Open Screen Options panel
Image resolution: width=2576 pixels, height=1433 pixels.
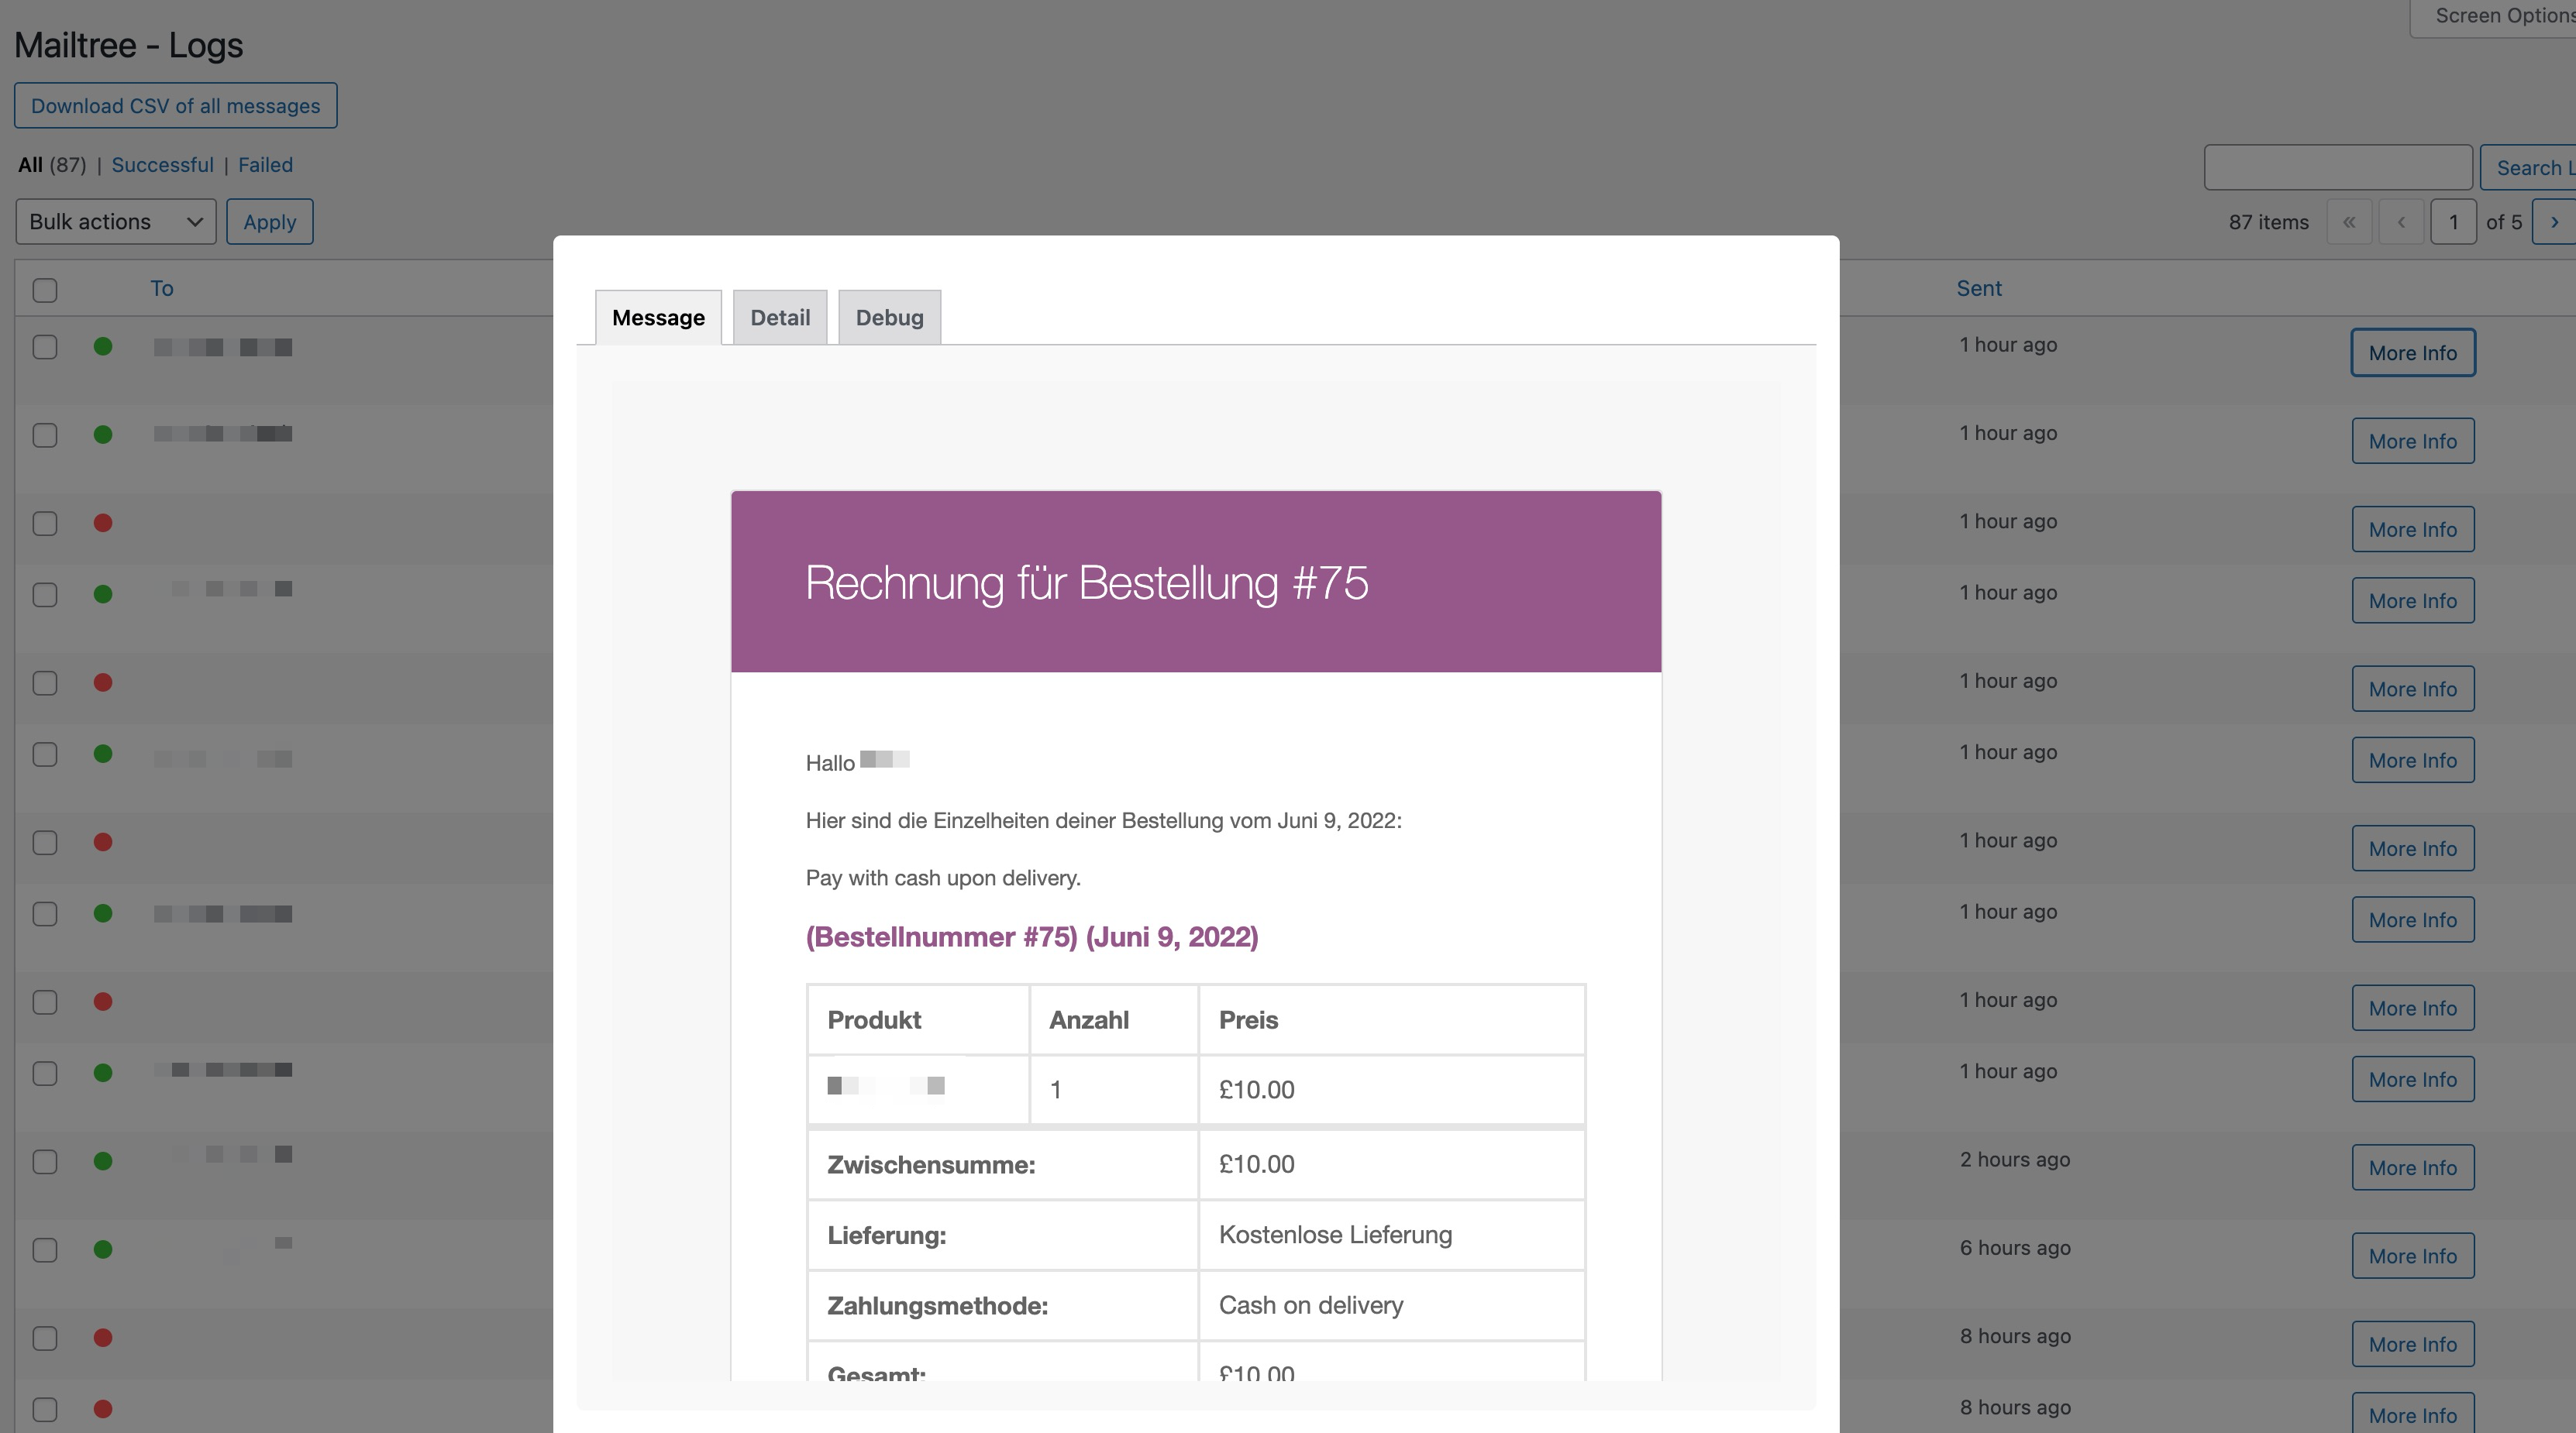2495,16
